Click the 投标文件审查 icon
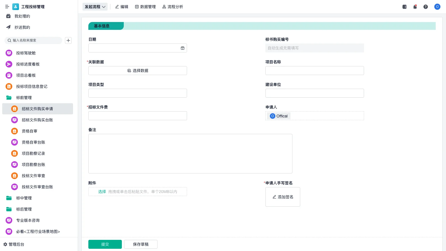 click(x=14, y=176)
